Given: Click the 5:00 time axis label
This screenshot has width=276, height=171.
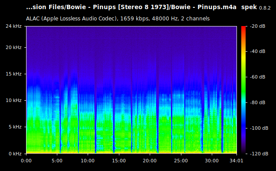Looking at the screenshot, I should pyautogui.click(x=57, y=161).
